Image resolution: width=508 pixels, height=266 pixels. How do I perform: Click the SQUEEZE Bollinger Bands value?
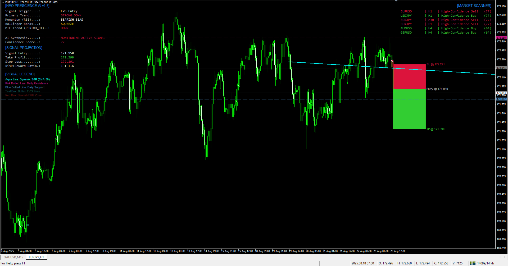67,24
